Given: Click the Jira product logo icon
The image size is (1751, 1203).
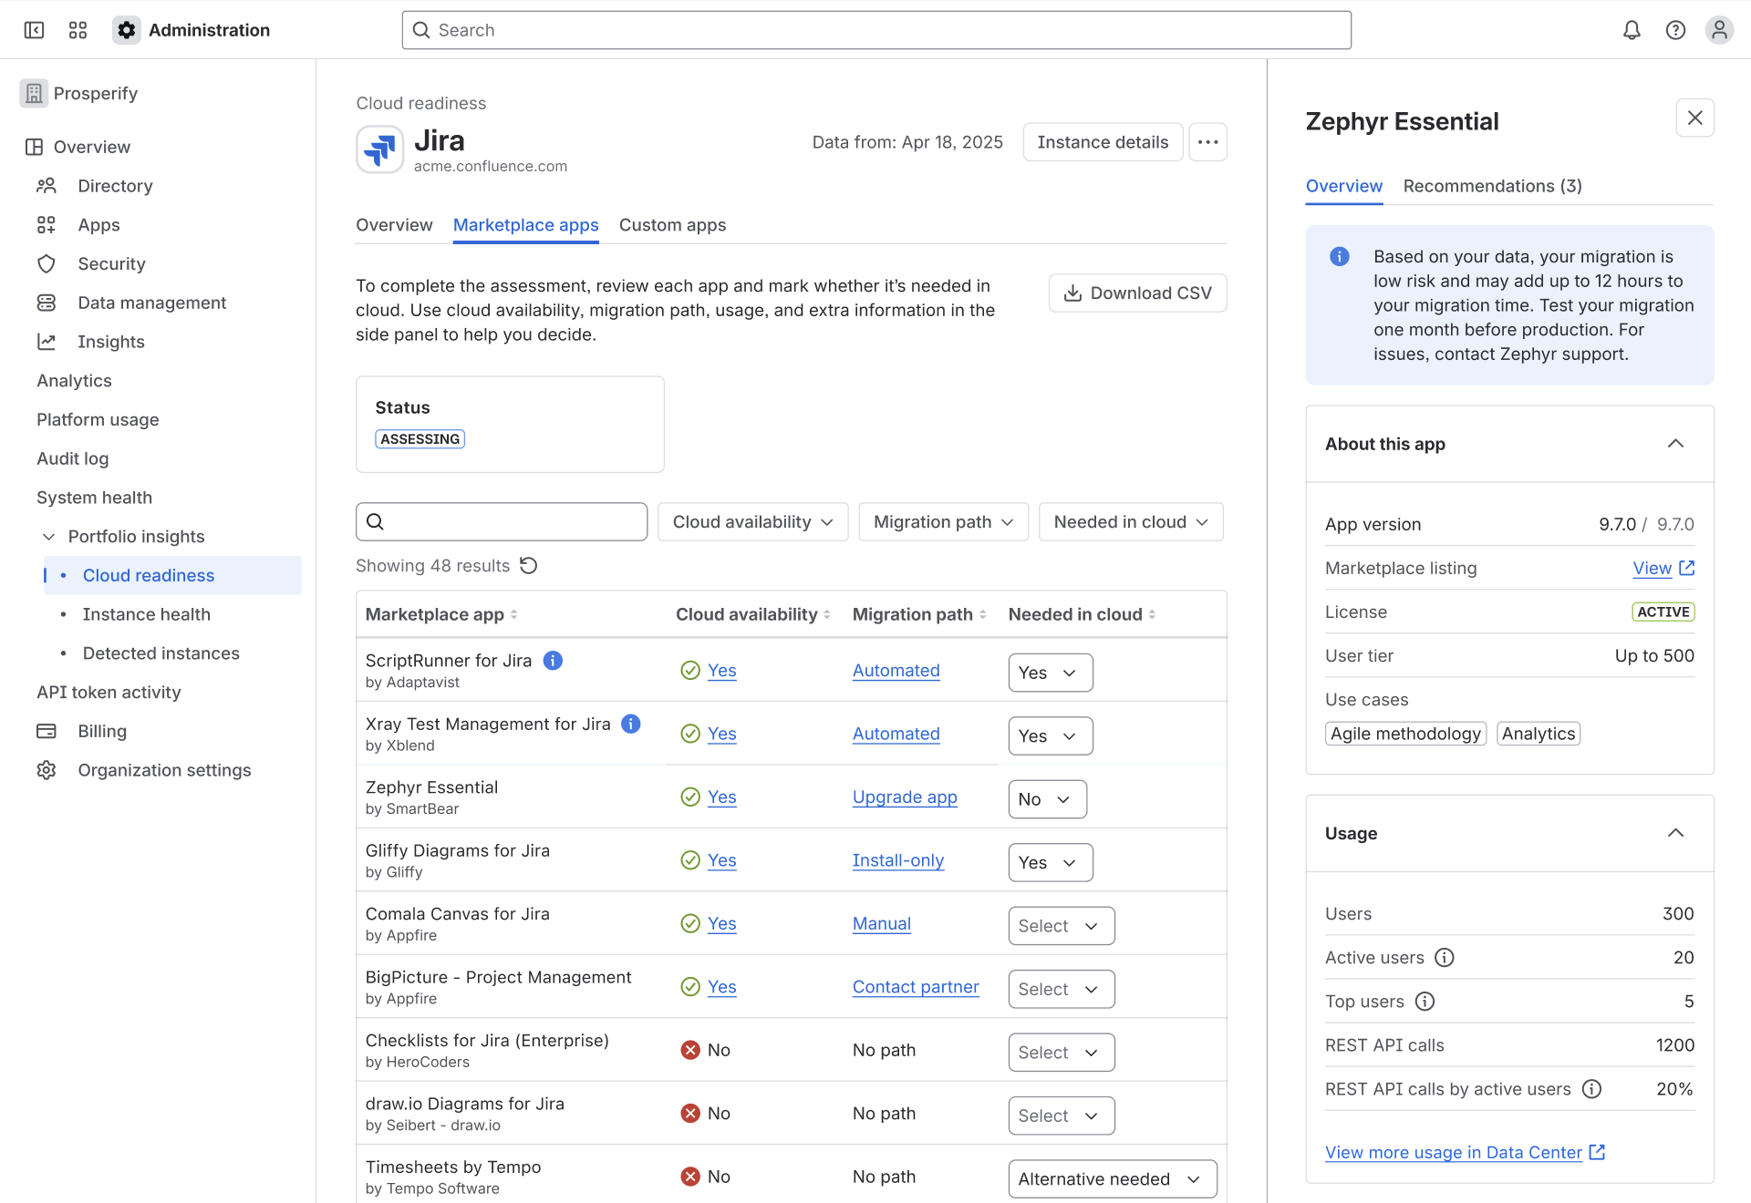Looking at the screenshot, I should coord(379,149).
